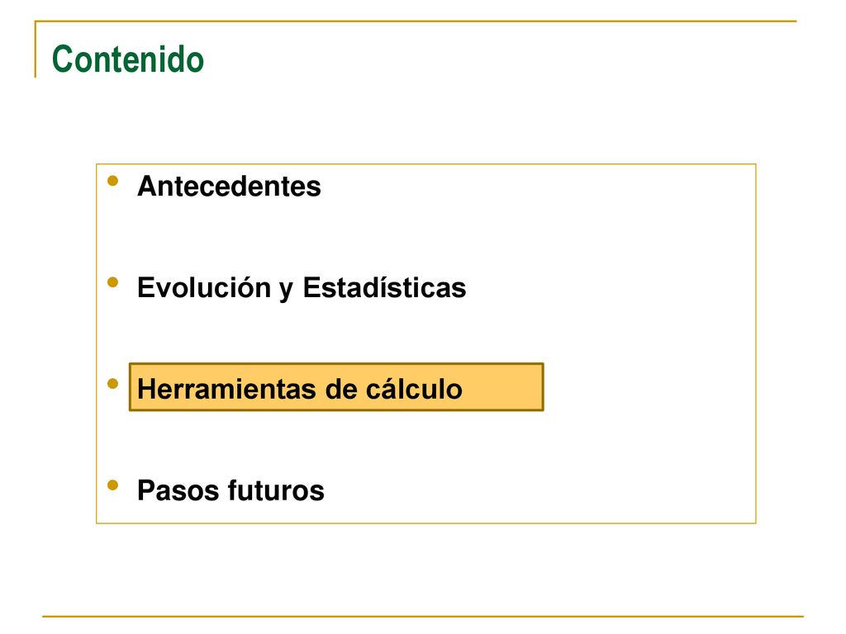Click the gold horizontal line at slide bottom

pyautogui.click(x=423, y=616)
